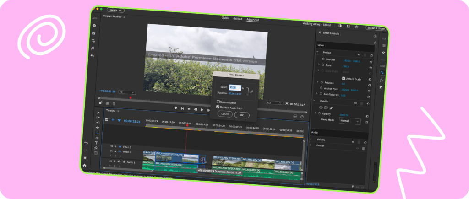Screen dimensions: 469x199
Task: Reset the Position property
Action: pos(371,62)
